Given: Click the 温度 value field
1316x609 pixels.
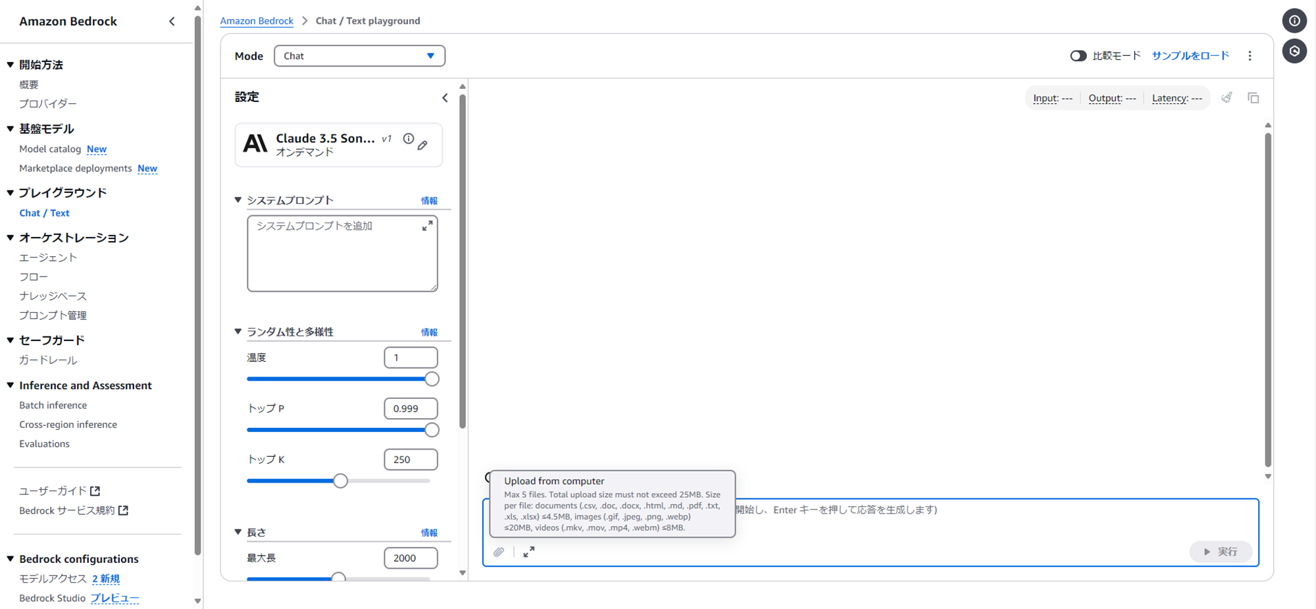Looking at the screenshot, I should 411,357.
